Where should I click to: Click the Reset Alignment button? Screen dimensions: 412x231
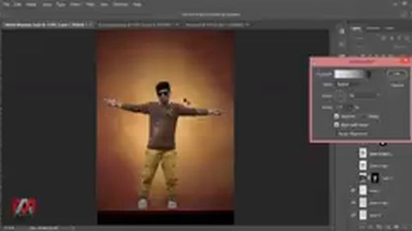click(353, 134)
